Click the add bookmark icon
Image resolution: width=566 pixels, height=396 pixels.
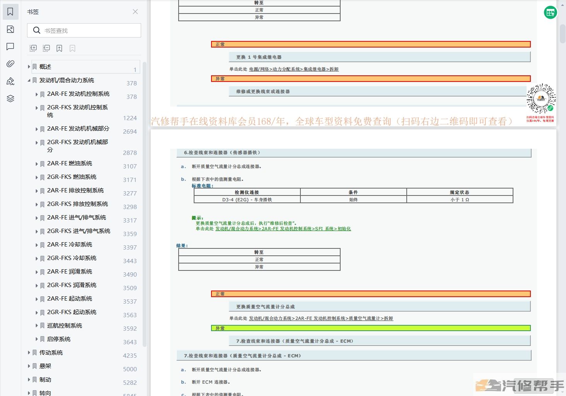pyautogui.click(x=59, y=48)
